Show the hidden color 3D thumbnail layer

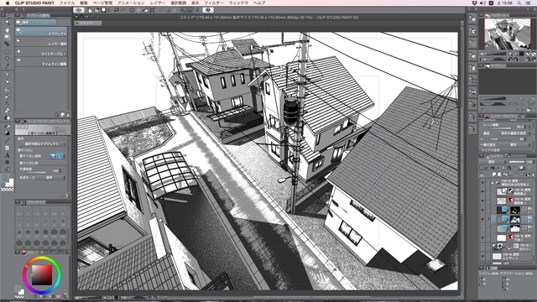482,247
